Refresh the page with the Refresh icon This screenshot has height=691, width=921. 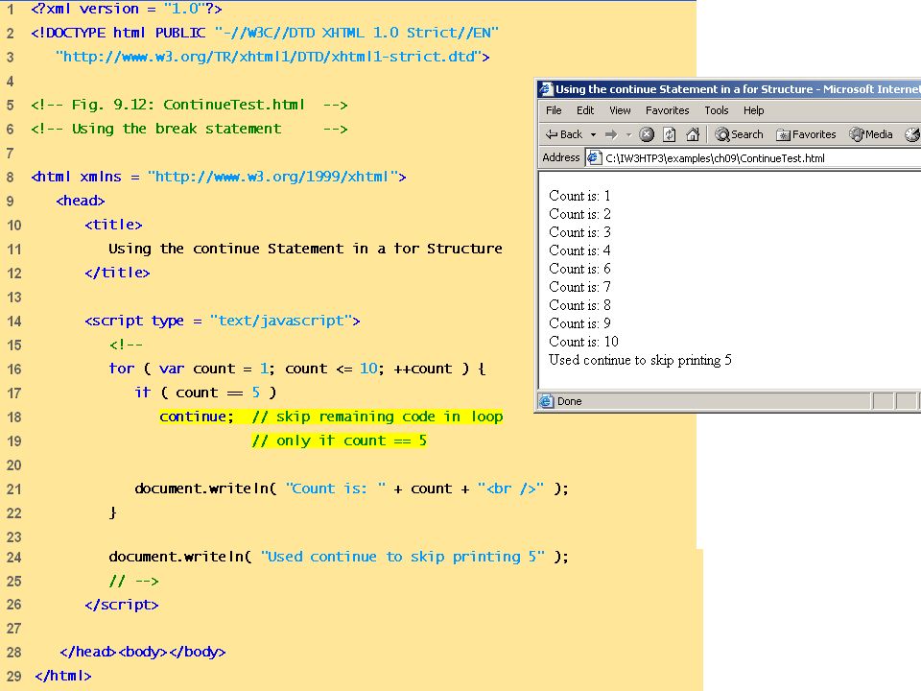tap(669, 134)
